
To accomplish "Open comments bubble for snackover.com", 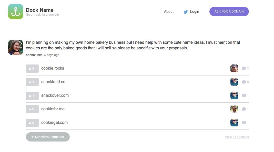I will coord(244,95).
